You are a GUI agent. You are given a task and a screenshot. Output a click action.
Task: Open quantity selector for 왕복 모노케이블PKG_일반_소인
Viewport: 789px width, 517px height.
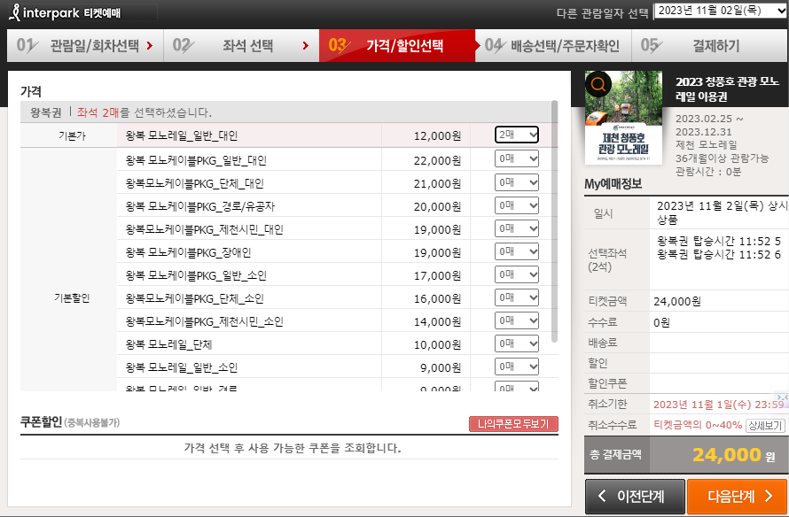(x=517, y=274)
